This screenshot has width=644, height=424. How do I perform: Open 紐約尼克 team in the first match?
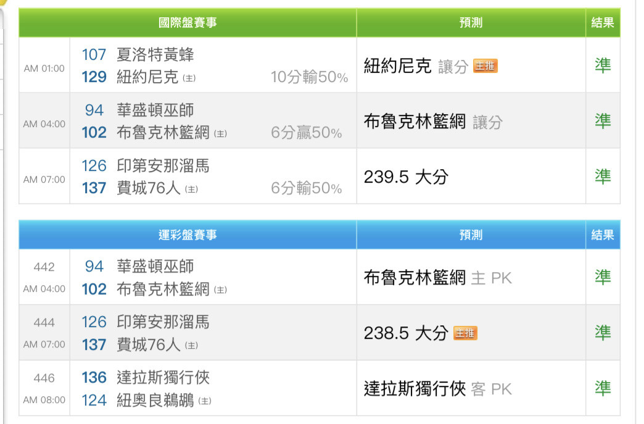tap(147, 77)
